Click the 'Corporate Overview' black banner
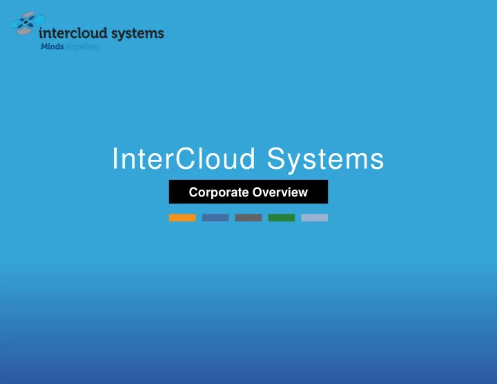 pos(248,192)
